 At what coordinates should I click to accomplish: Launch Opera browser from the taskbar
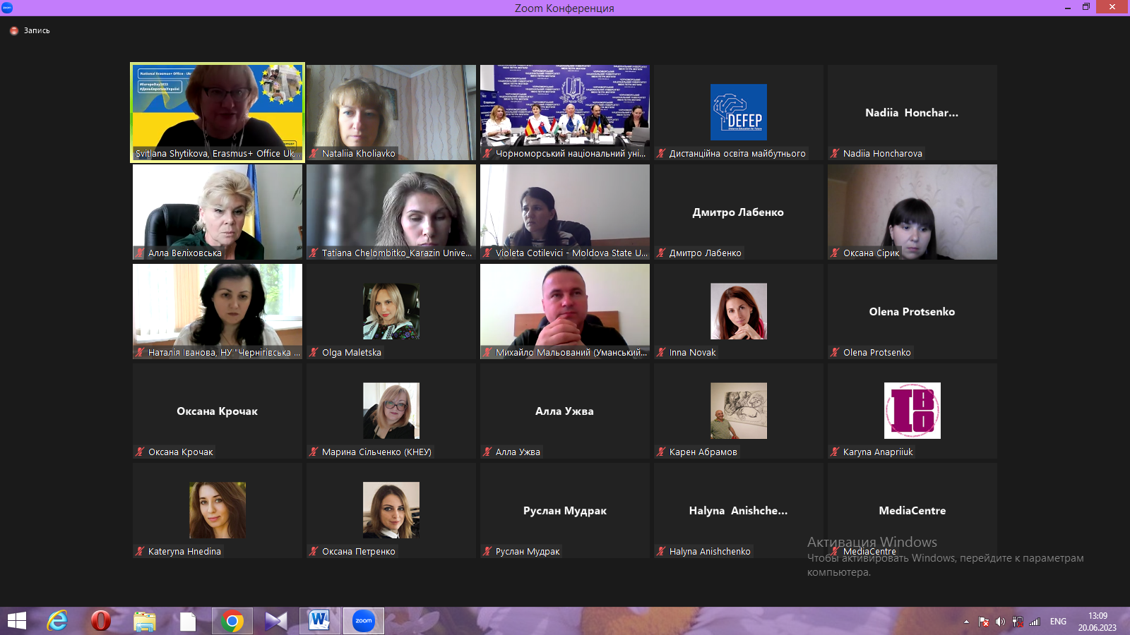[101, 621]
